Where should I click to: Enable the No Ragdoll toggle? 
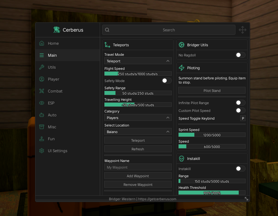click(x=240, y=55)
